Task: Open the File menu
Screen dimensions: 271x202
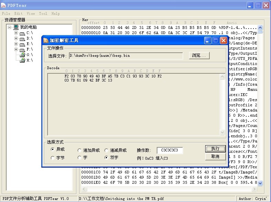Action: coord(6,14)
